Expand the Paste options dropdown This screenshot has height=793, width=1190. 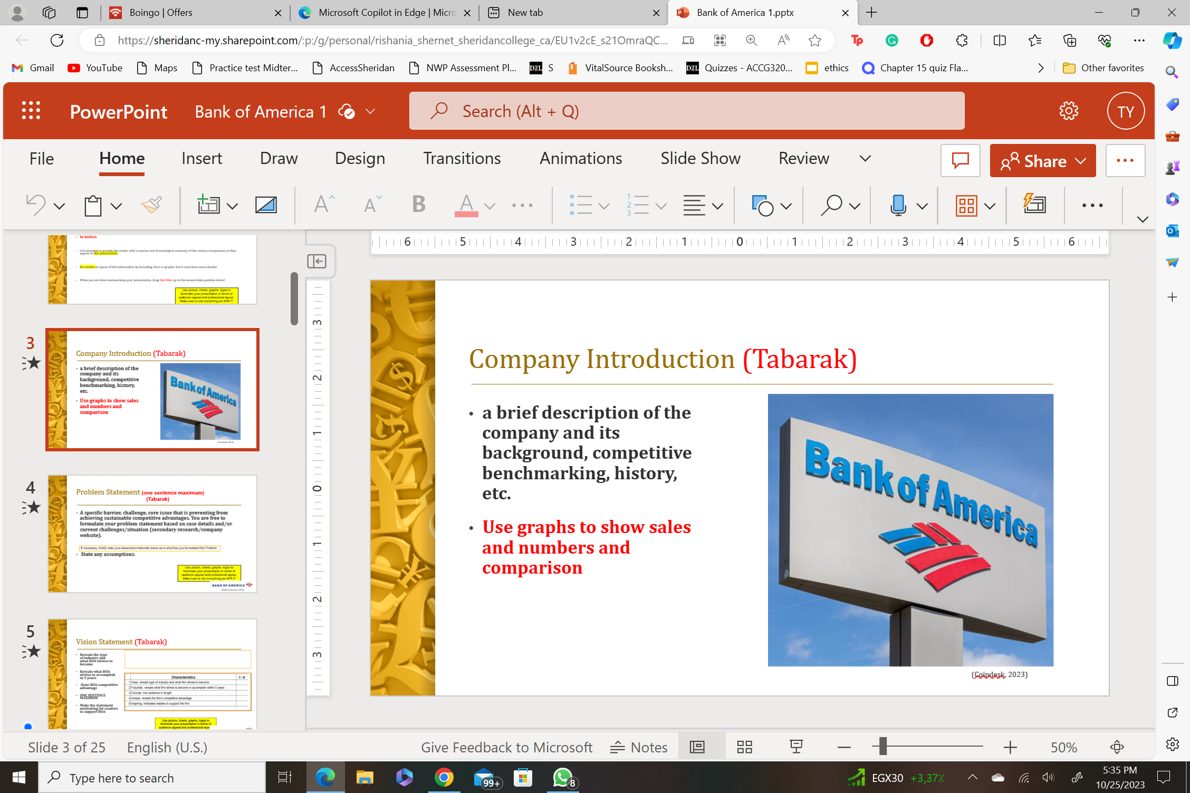(x=117, y=206)
